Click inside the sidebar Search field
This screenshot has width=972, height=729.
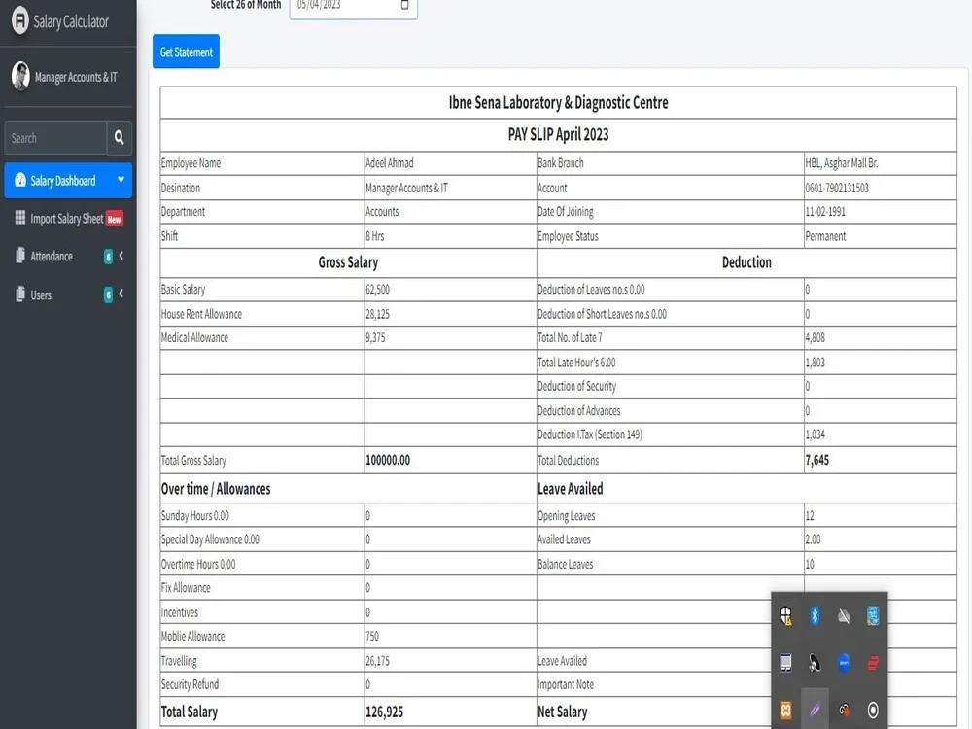coord(55,138)
